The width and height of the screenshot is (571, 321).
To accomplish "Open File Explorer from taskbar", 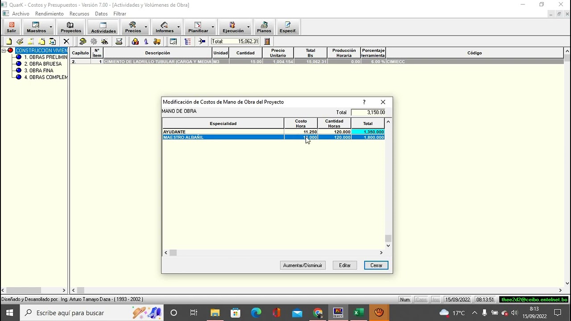I will click(x=215, y=313).
